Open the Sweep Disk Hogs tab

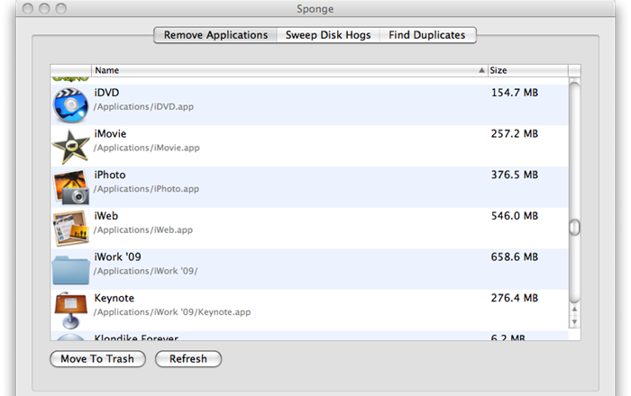point(328,35)
